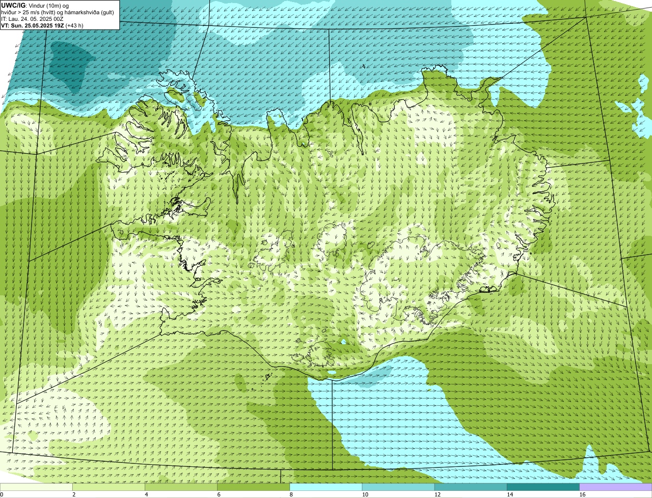Click the light green 2–4 legend swatch
The height and width of the screenshot is (498, 652).
click(x=110, y=487)
